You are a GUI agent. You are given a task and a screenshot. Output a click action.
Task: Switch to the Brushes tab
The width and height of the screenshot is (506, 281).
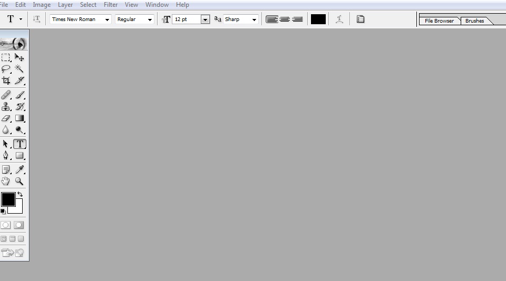coord(474,21)
